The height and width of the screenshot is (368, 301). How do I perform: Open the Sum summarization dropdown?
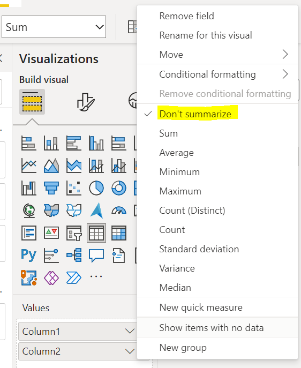click(54, 27)
